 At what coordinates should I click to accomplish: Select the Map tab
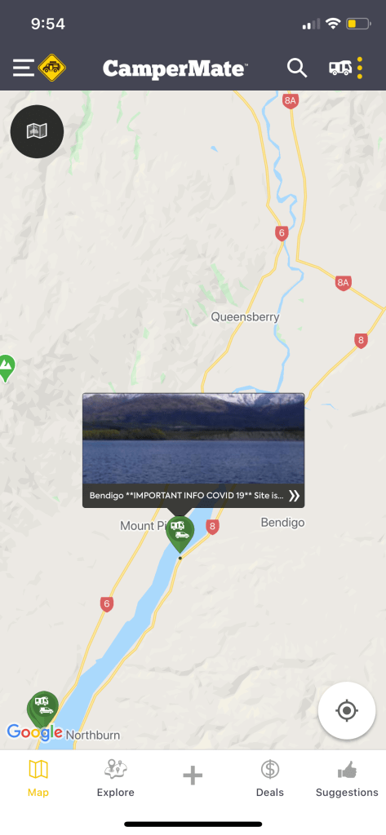tap(38, 778)
